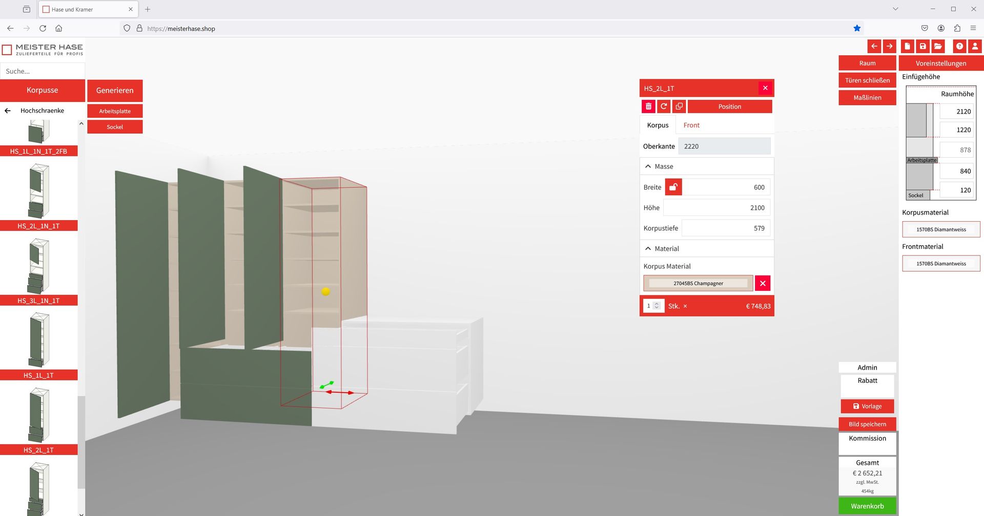List all tabs with the chevron

(895, 9)
